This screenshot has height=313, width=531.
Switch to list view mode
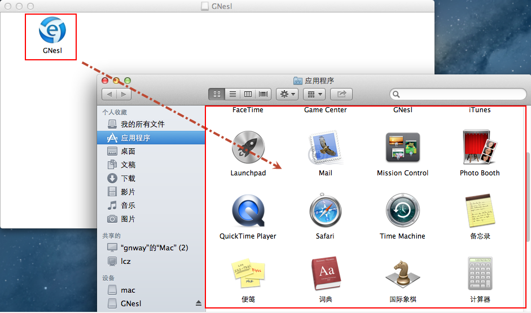pyautogui.click(x=232, y=94)
